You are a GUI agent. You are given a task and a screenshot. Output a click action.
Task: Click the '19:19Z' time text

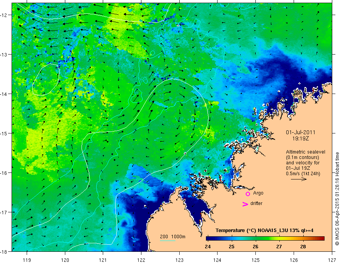[301, 138]
